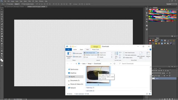Pick the first white swatch in Swatches panel
The width and height of the screenshot is (178, 100).
[150, 9]
